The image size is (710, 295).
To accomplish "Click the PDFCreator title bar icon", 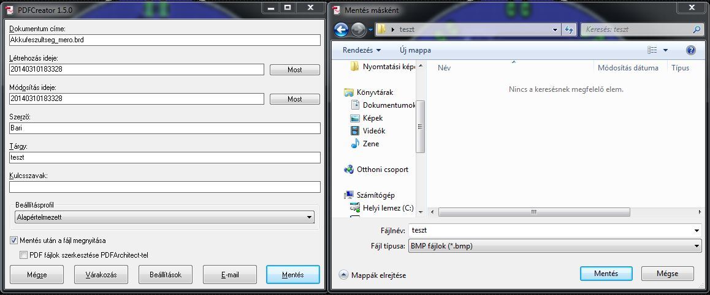I will point(9,10).
